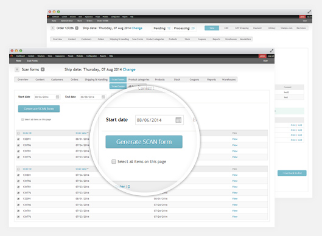The width and height of the screenshot is (322, 236).
Task: Open Configuration menu in Scan forms admin bar
Action: [91, 56]
